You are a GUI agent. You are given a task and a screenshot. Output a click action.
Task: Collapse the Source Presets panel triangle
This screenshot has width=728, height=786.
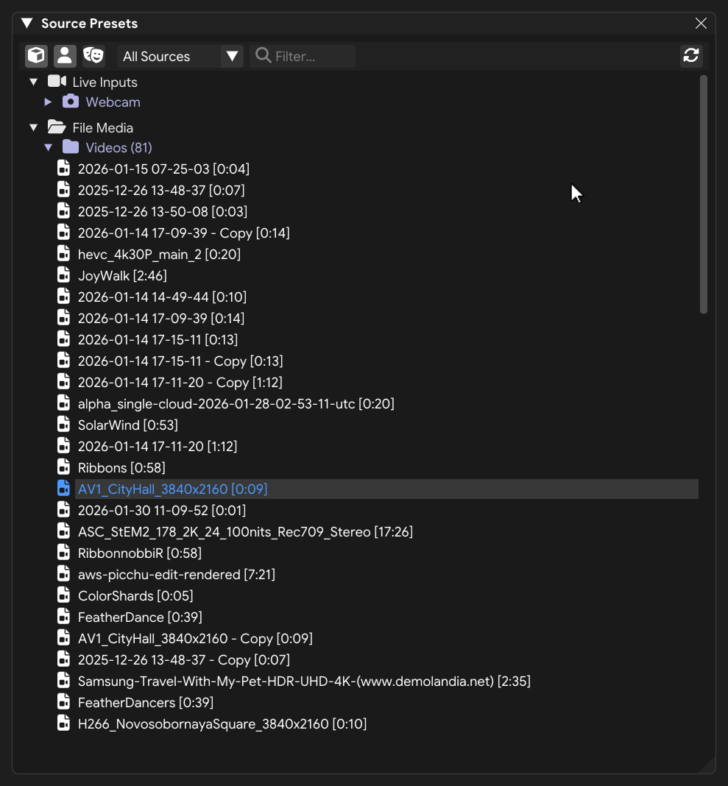[x=27, y=23]
